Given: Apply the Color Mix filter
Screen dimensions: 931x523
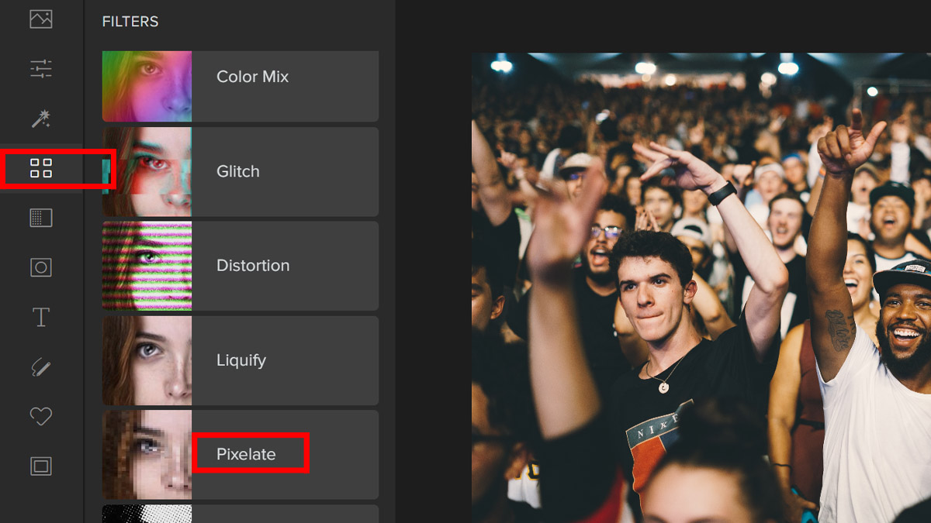Looking at the screenshot, I should [252, 77].
